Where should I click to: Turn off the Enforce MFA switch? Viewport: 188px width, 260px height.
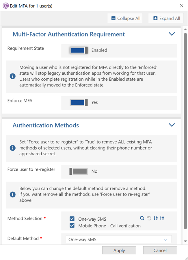coord(79,102)
